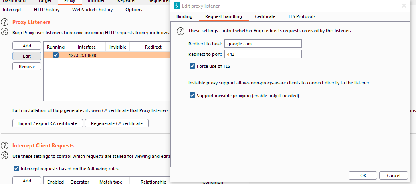
Task: Click the Redirect to port field
Action: [263, 54]
